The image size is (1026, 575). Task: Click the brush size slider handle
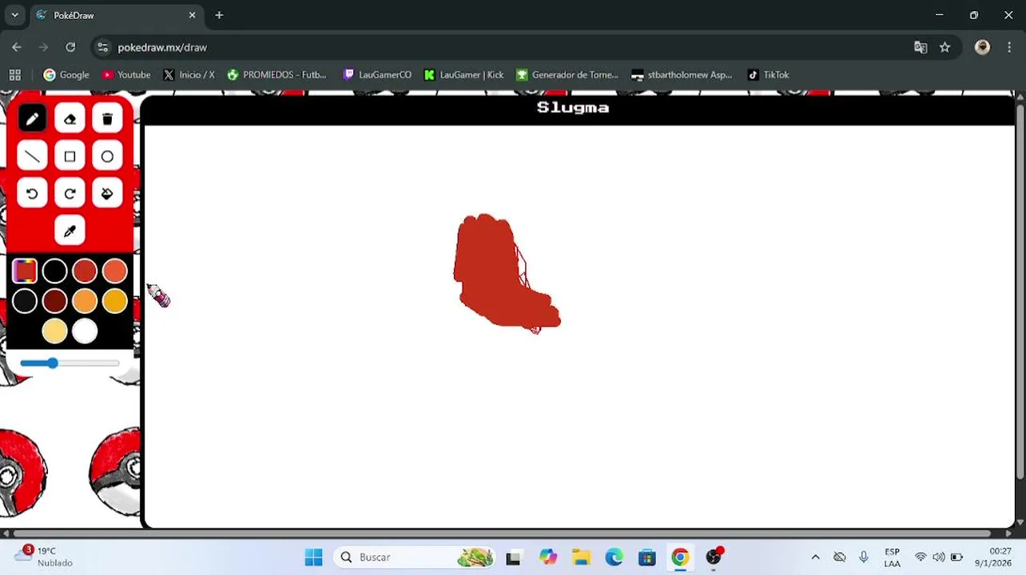(52, 363)
